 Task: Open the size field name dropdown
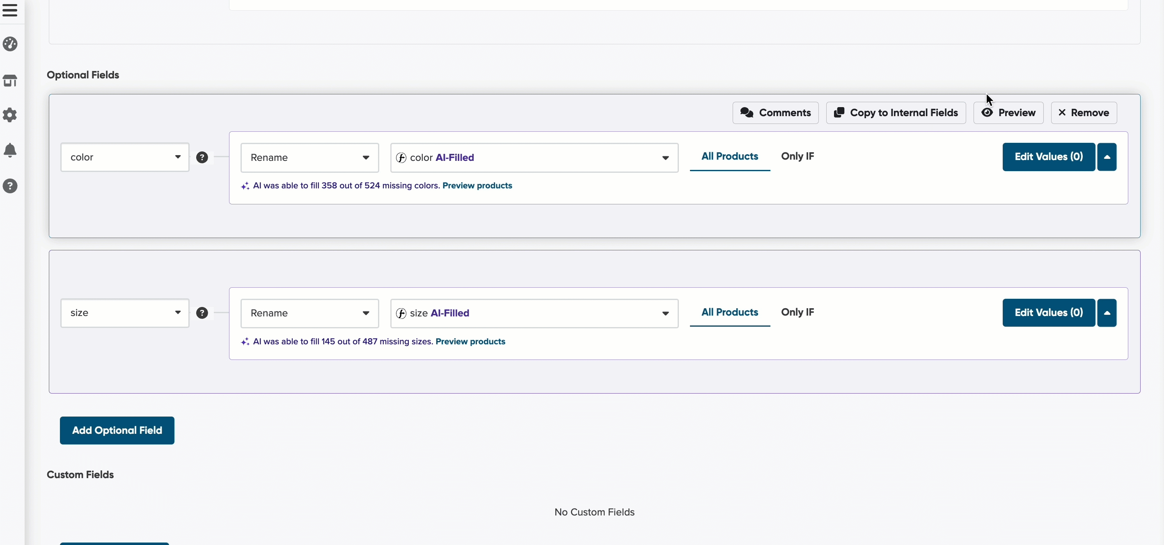click(125, 313)
